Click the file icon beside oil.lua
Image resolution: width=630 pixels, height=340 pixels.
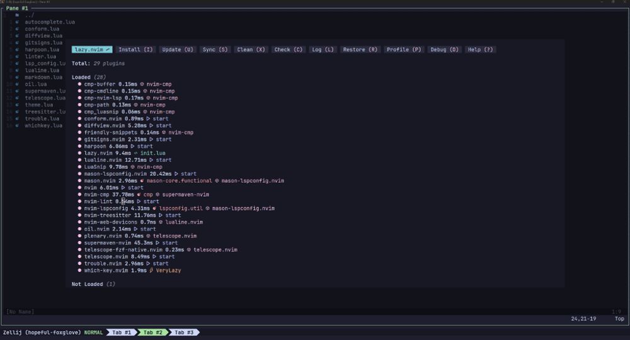pos(17,84)
